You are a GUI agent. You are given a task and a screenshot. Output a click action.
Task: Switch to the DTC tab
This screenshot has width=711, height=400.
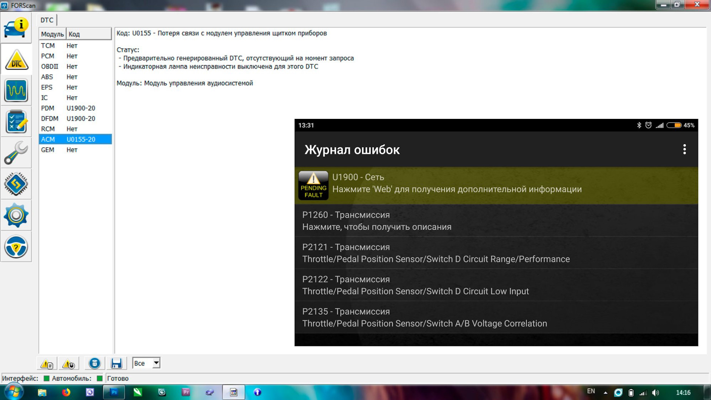(47, 20)
